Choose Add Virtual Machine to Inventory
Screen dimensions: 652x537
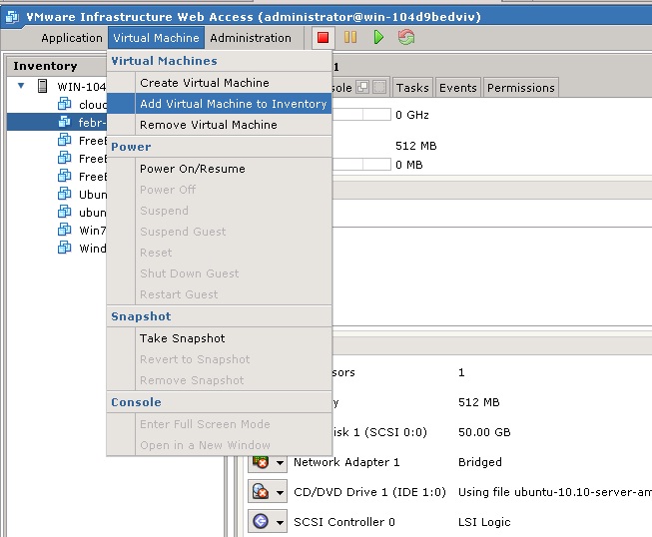(x=219, y=104)
